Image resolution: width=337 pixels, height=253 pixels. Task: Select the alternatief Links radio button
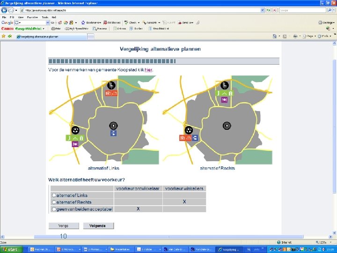pos(54,195)
